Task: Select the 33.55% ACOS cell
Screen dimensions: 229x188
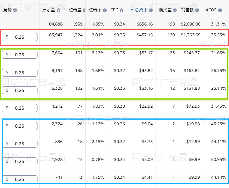Action: (219, 35)
